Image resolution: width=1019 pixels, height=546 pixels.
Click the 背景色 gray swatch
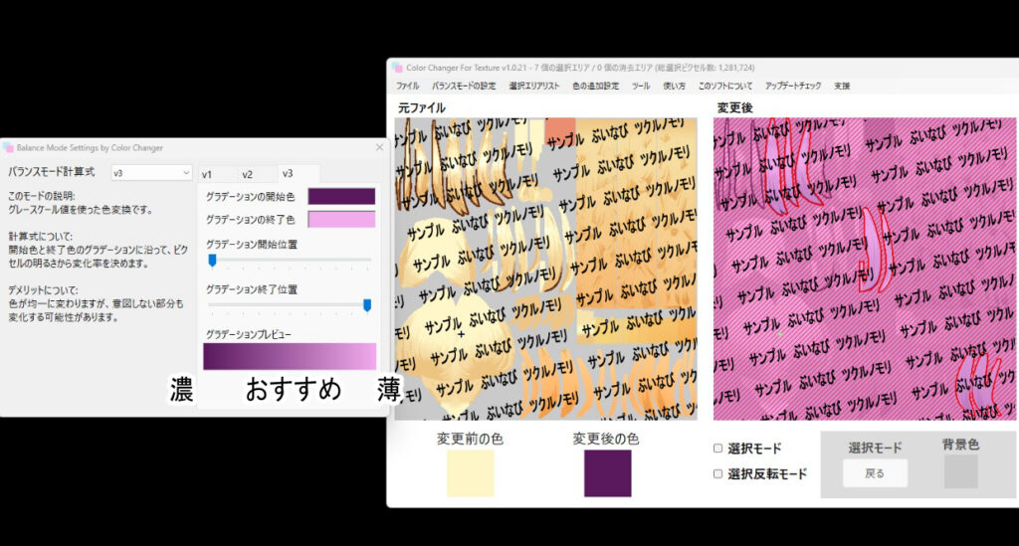click(960, 471)
